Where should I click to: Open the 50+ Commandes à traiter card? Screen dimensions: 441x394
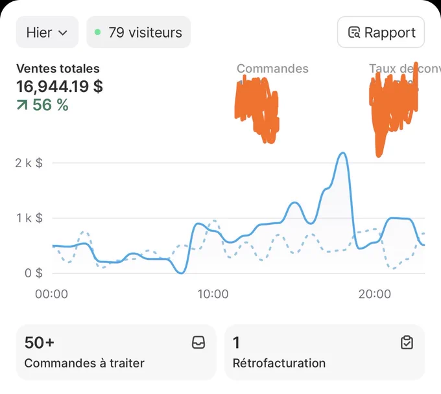coord(116,352)
